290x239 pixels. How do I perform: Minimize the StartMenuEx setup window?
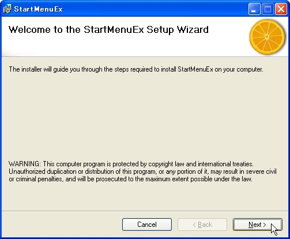pos(254,9)
